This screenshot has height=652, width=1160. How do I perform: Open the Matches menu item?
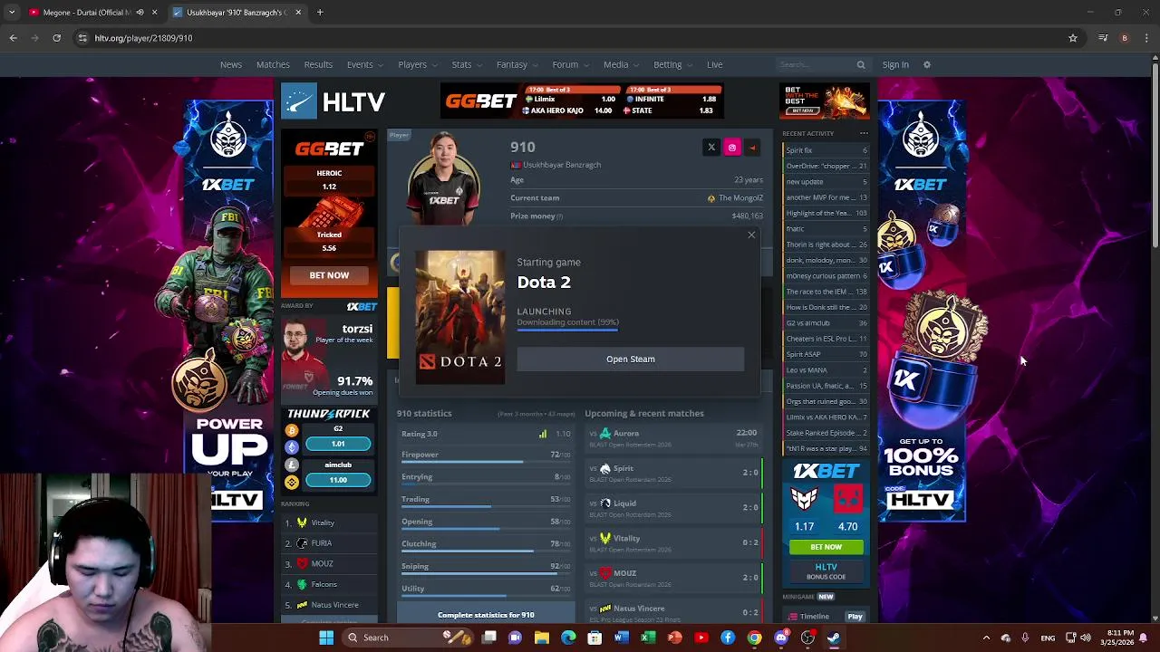(x=273, y=64)
